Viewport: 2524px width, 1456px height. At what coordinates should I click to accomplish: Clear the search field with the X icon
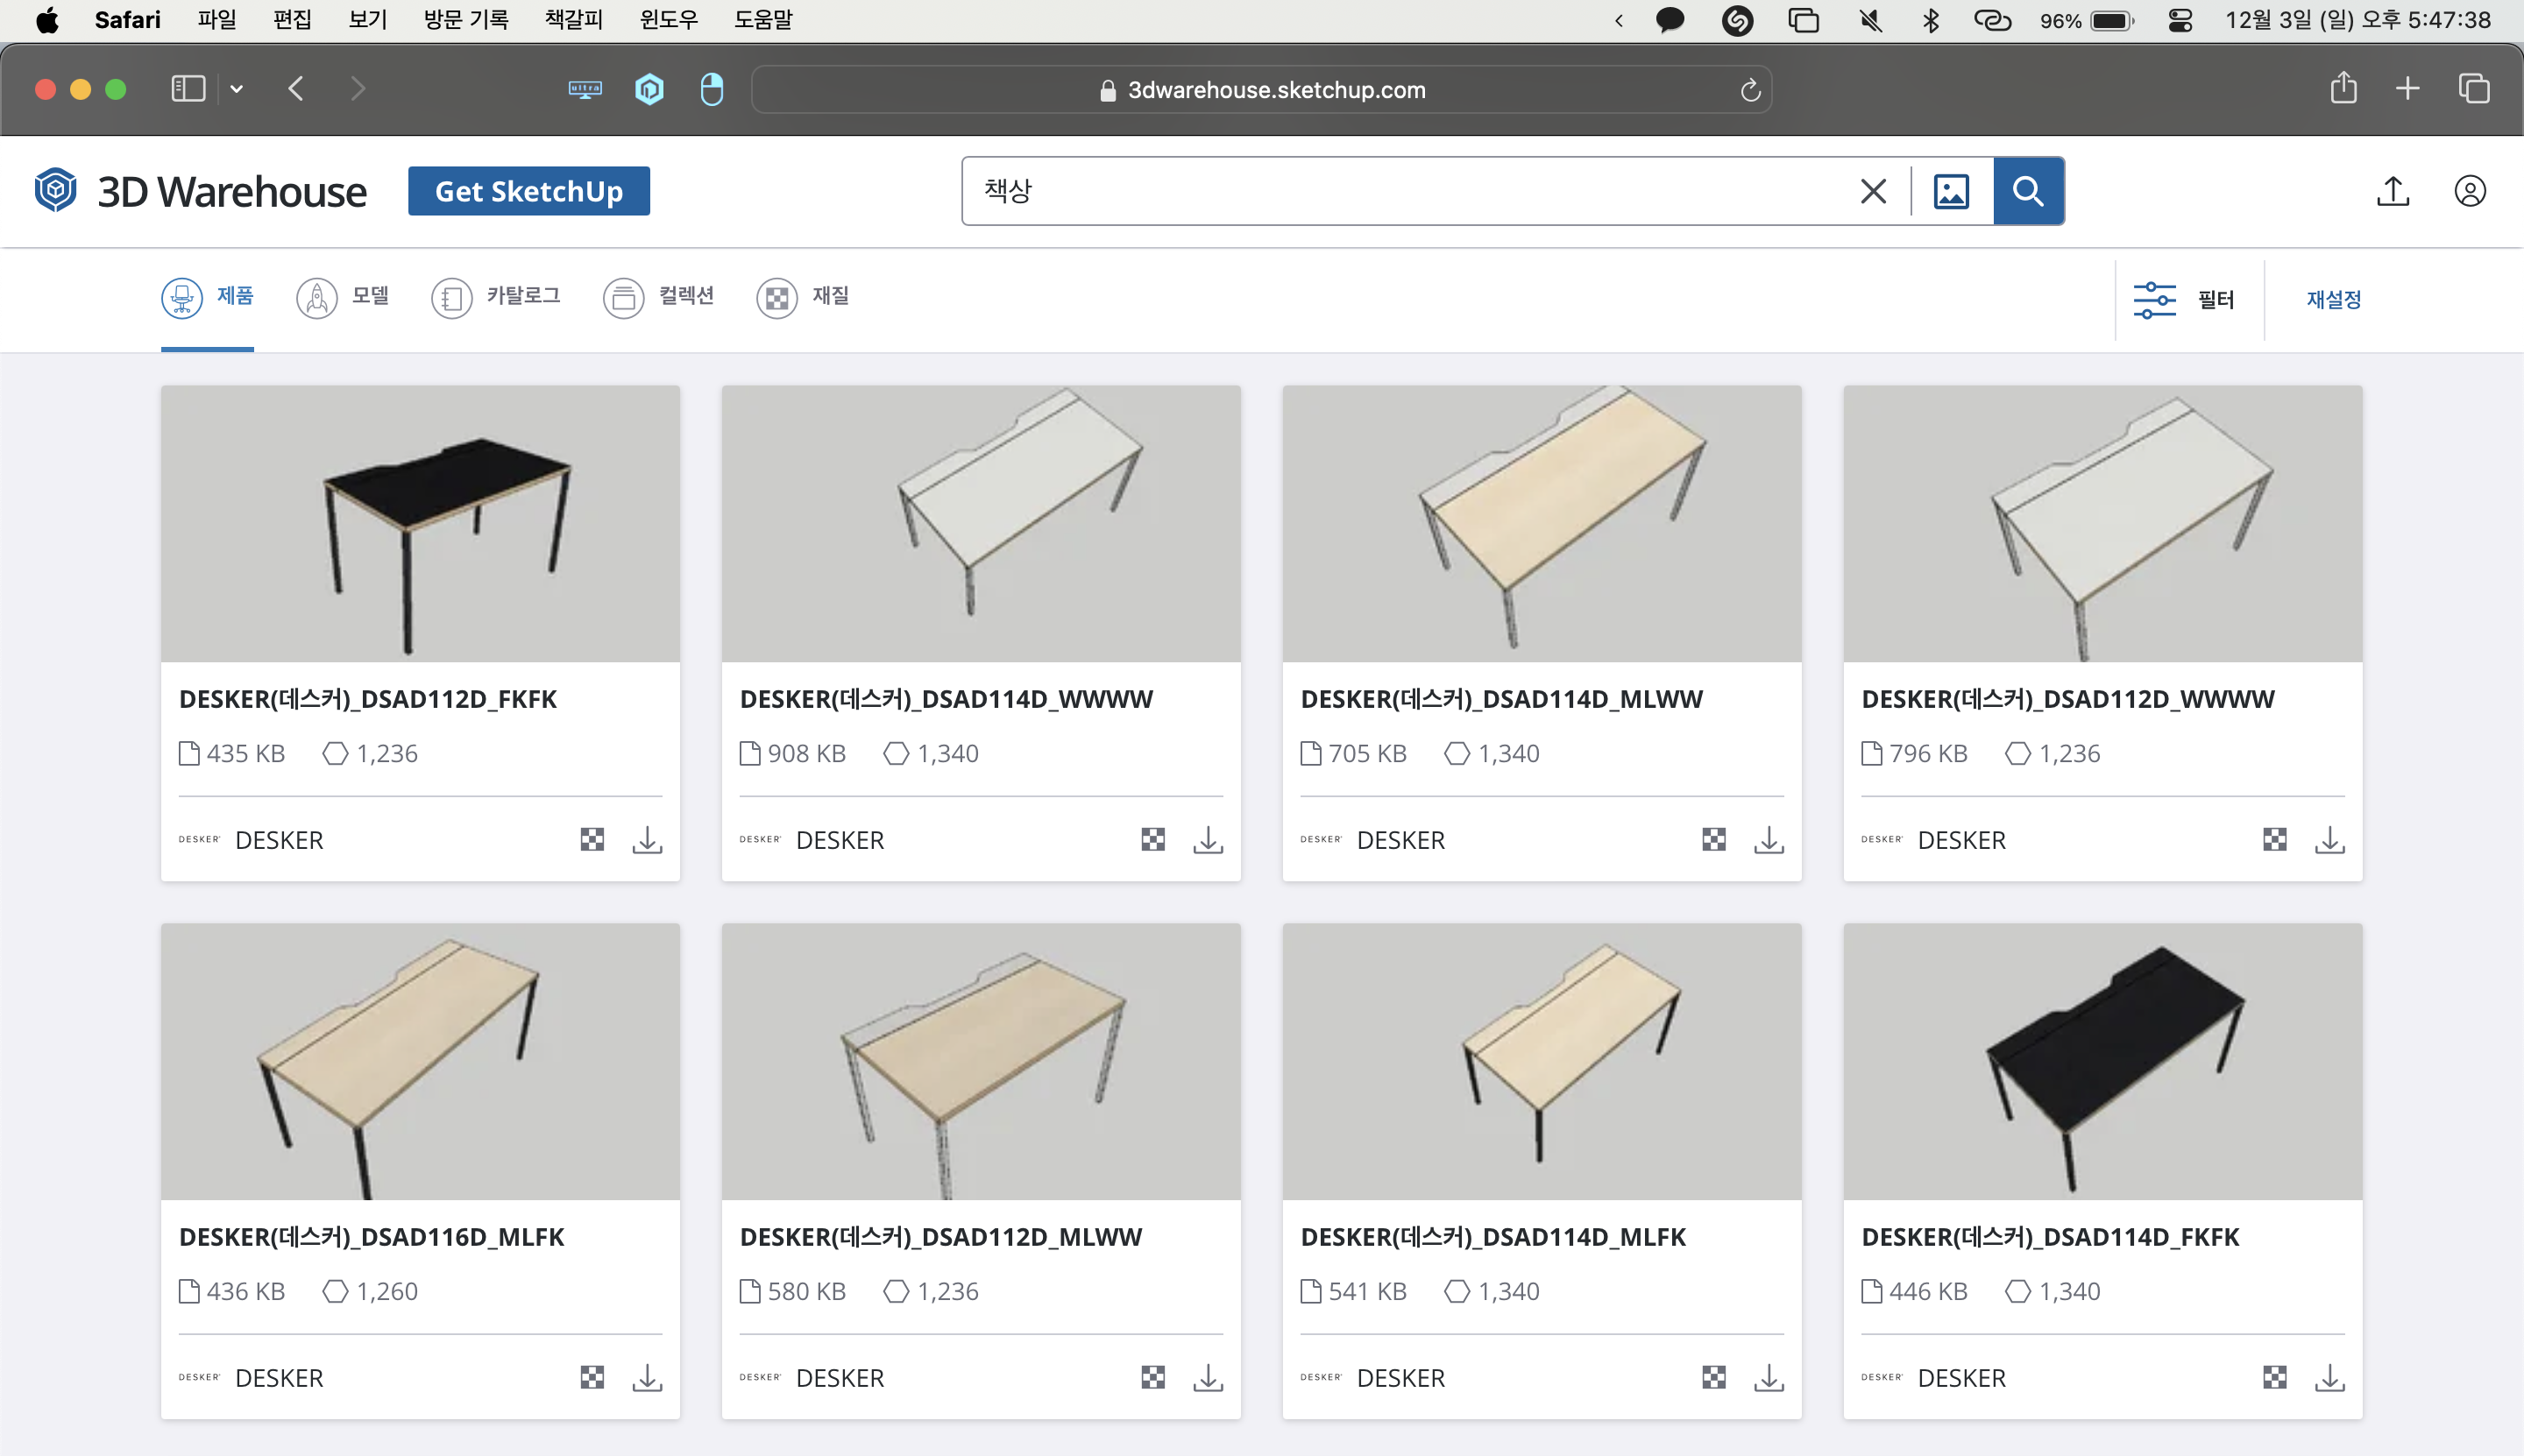click(1873, 191)
